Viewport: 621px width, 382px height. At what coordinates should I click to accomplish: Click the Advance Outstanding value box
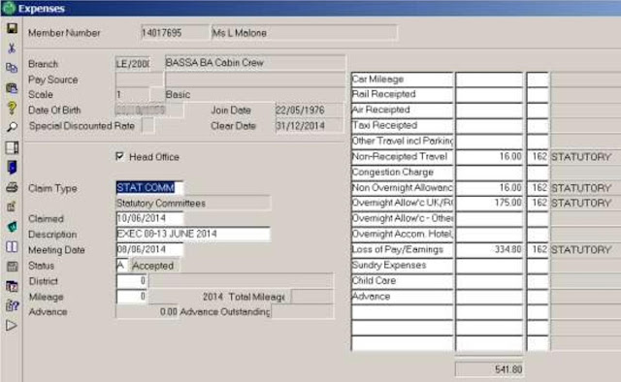point(303,312)
